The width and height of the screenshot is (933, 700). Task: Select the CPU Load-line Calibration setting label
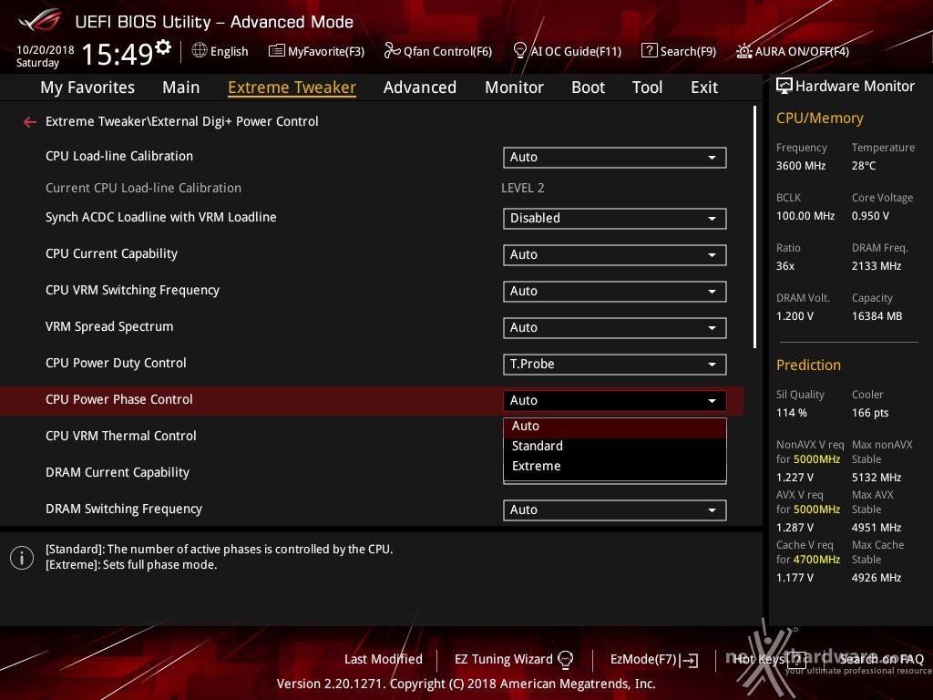pos(119,156)
